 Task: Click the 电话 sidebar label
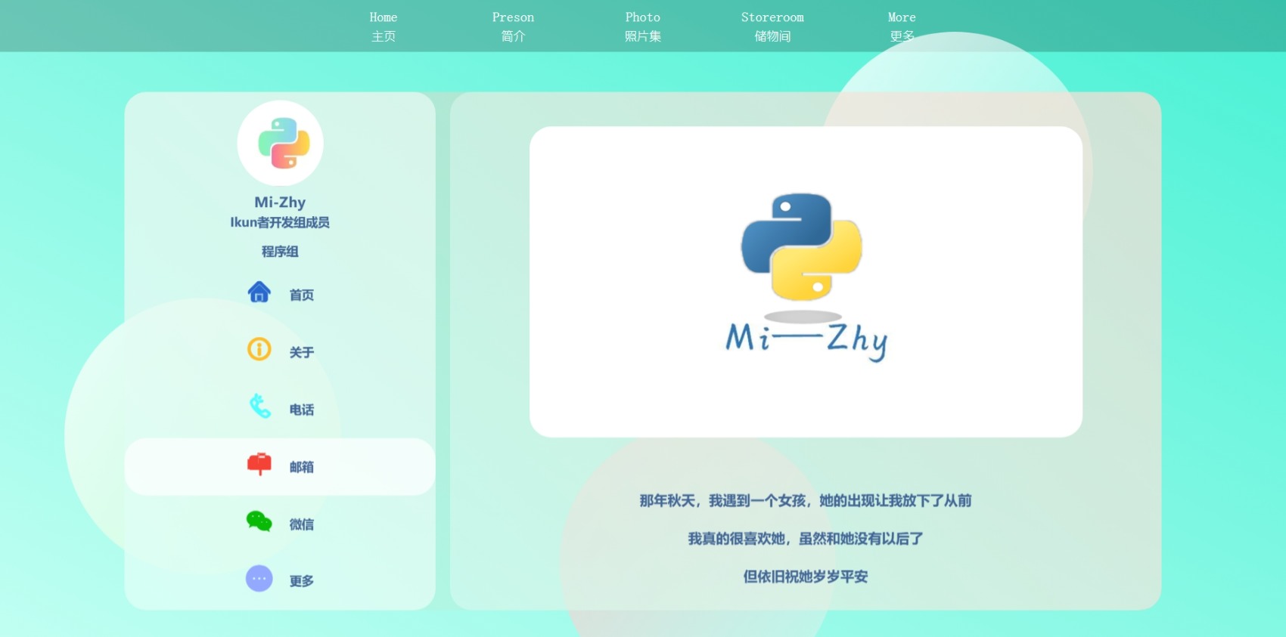pyautogui.click(x=302, y=410)
